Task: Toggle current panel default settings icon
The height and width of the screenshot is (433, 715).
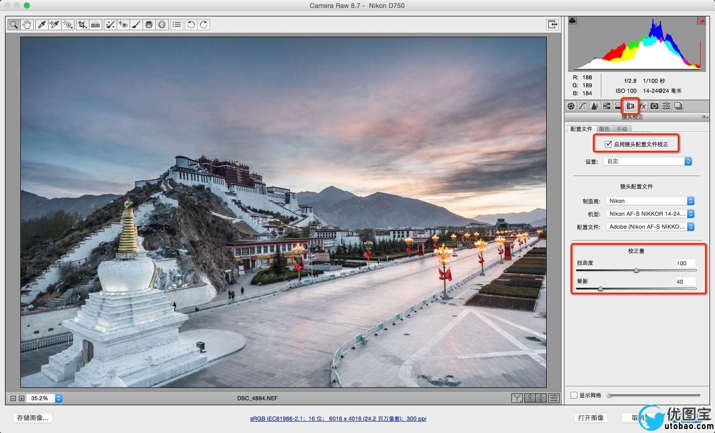Action: click(x=554, y=398)
